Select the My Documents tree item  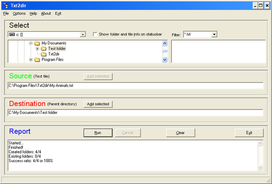[x=54, y=43]
